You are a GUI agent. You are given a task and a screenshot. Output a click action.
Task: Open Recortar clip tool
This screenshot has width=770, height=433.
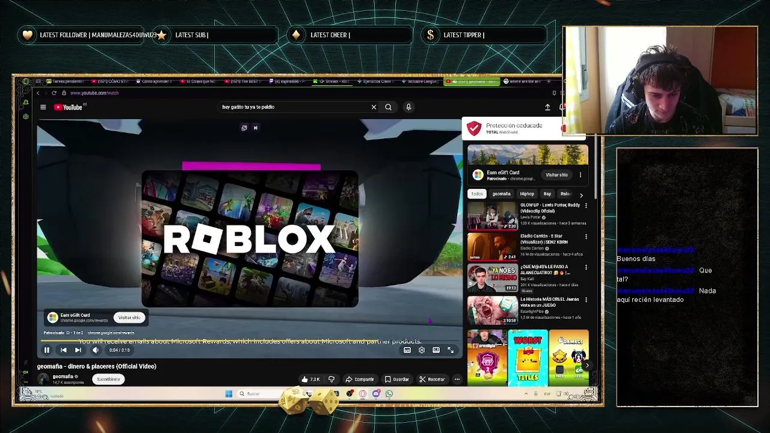pos(432,379)
